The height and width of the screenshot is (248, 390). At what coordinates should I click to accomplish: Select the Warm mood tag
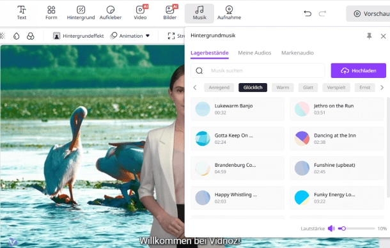(283, 88)
